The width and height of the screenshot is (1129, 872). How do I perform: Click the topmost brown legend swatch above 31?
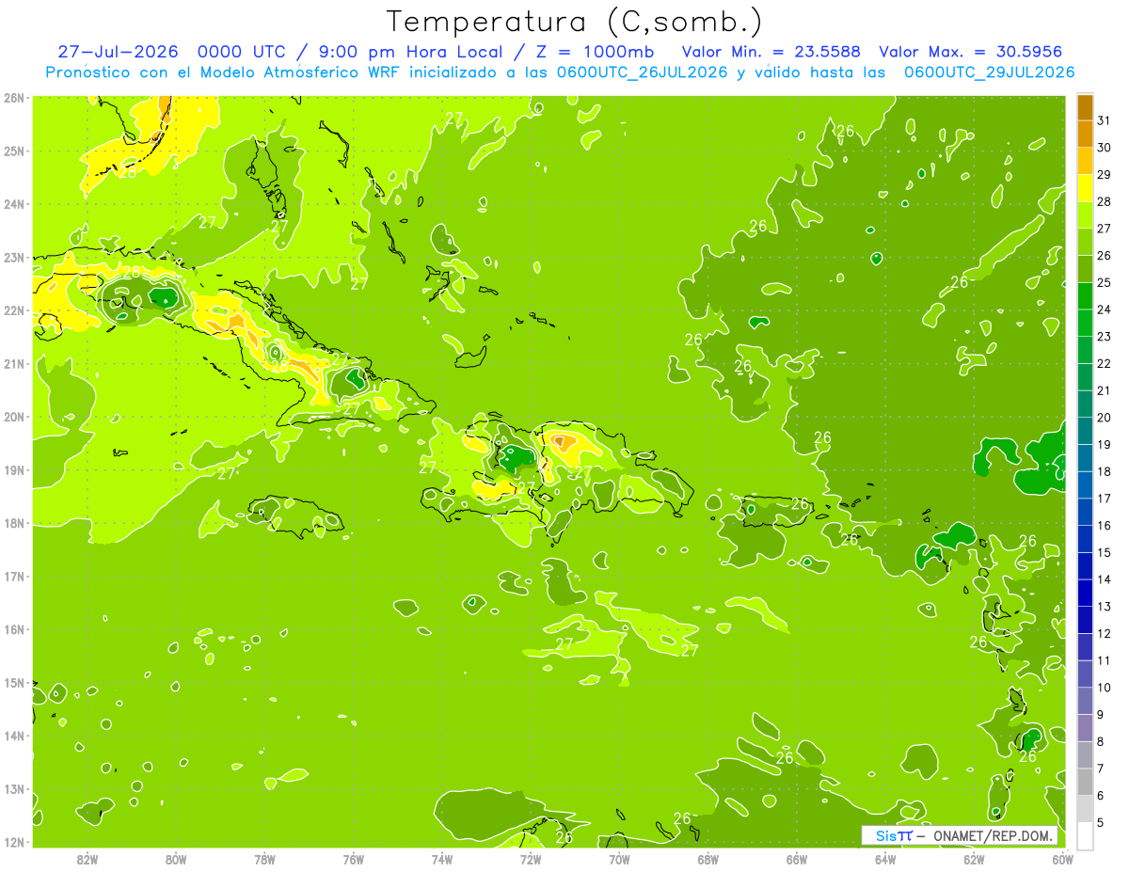tap(1085, 107)
